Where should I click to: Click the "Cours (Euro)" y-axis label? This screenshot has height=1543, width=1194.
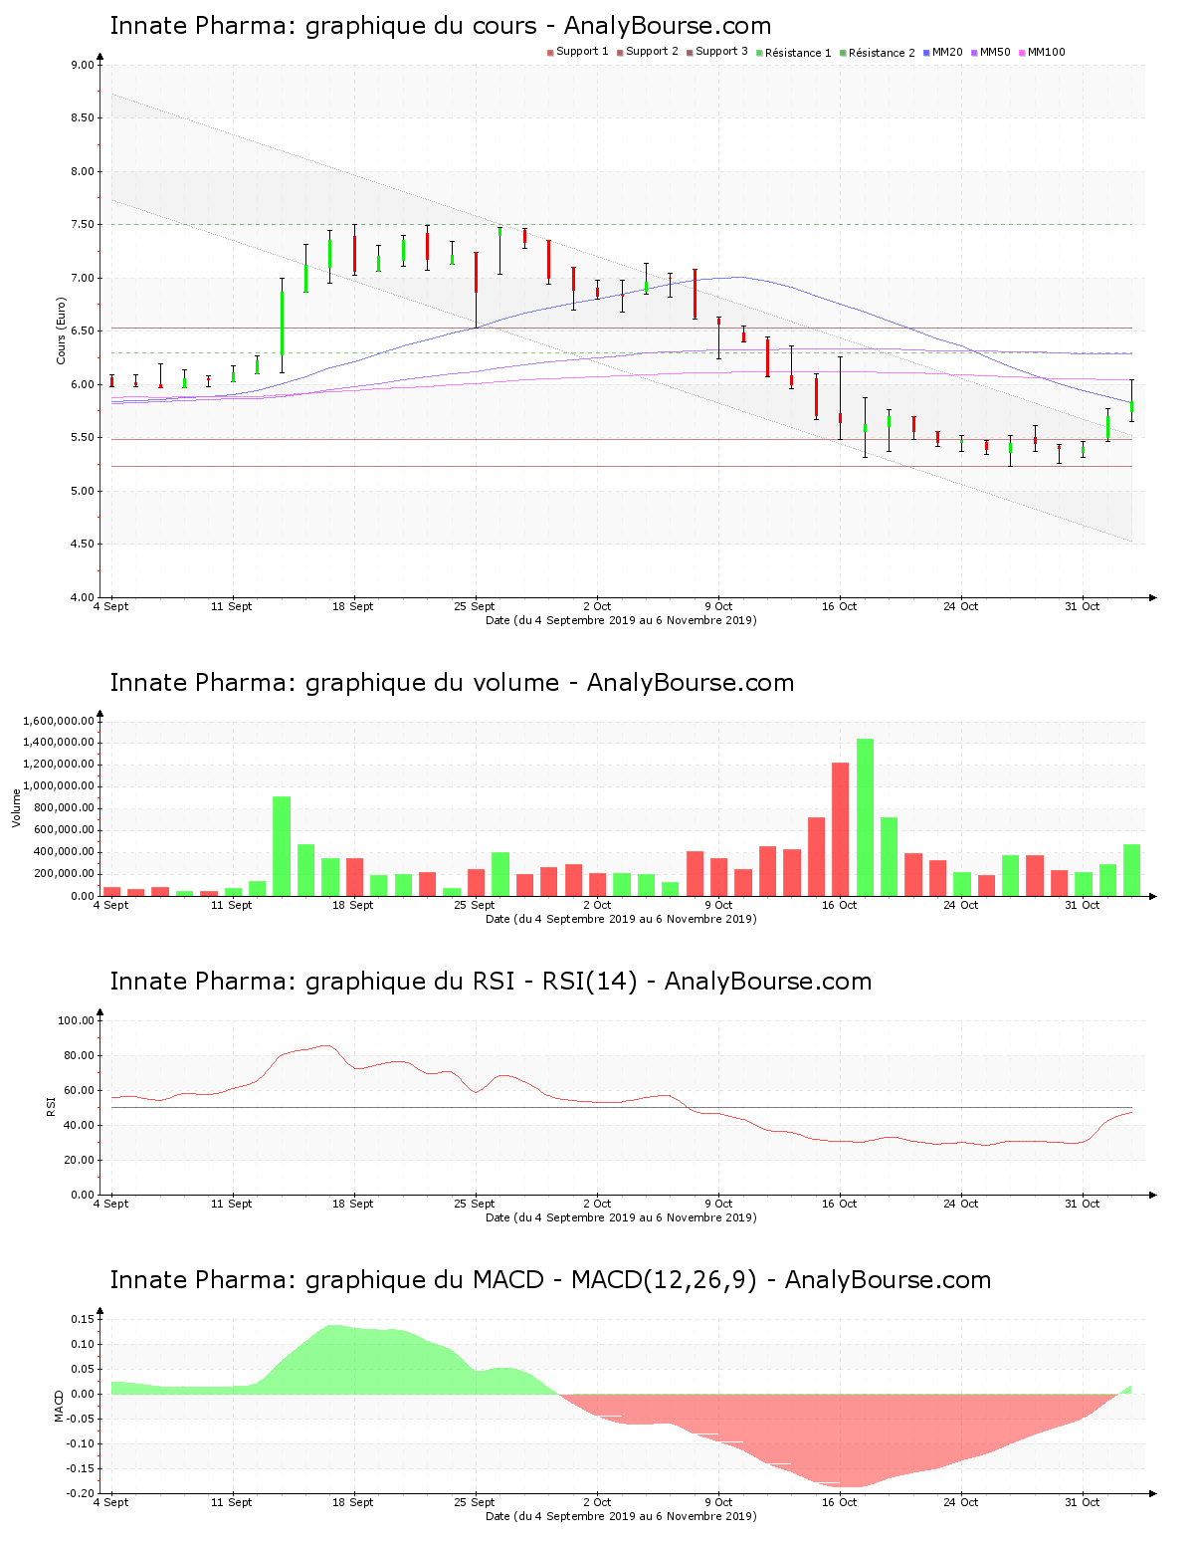pyautogui.click(x=62, y=331)
